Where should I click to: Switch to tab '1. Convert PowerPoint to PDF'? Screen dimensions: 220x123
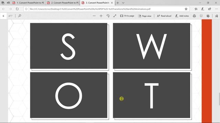click(28, 3)
